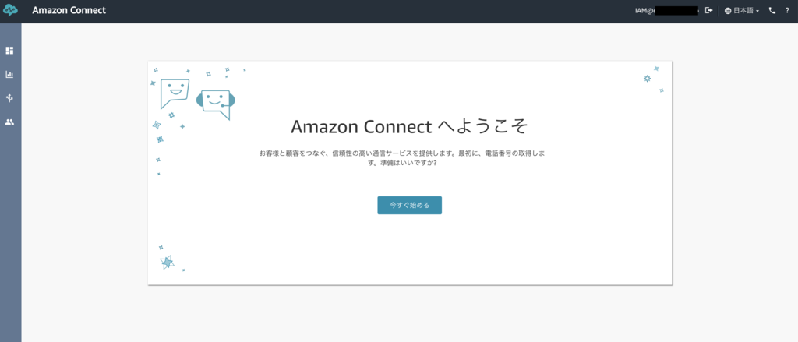Click the star decoration at the card's bottom-left
Screen dimensions: 798x342
tap(167, 262)
